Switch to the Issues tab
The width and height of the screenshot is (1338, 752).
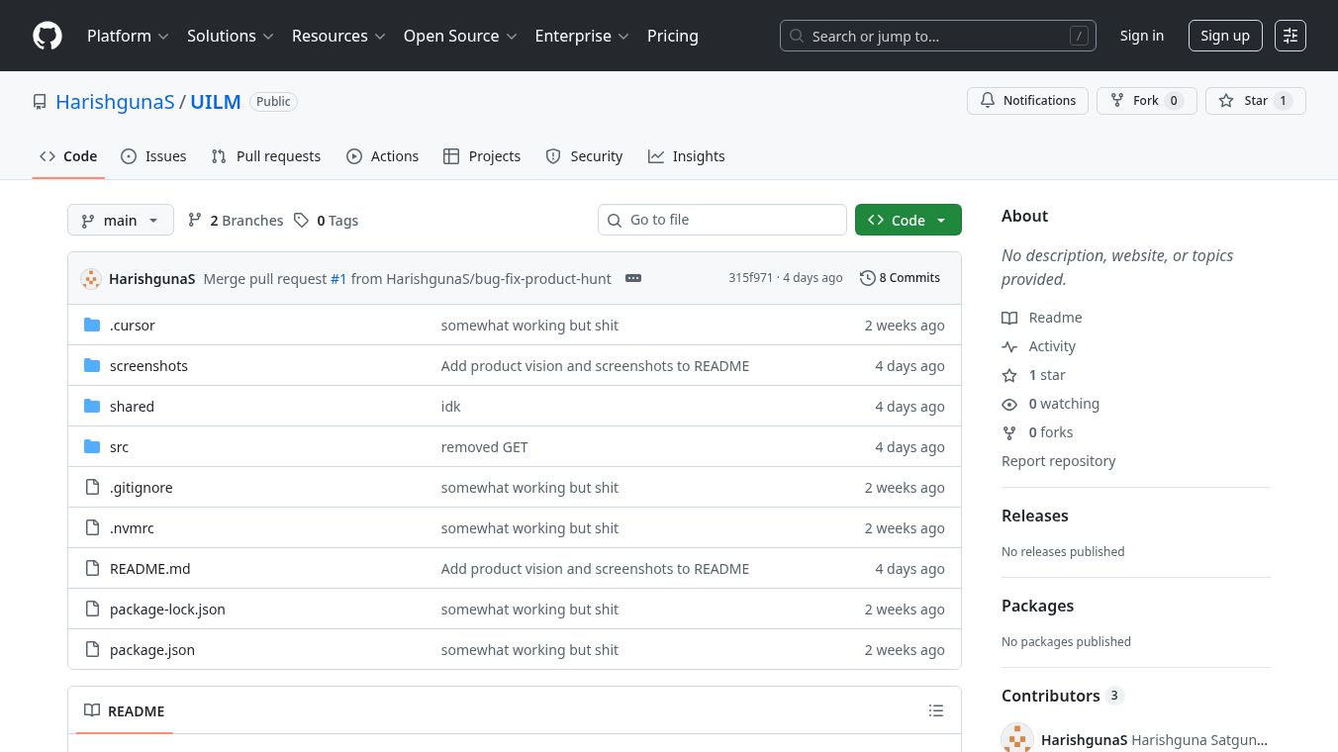pos(153,156)
